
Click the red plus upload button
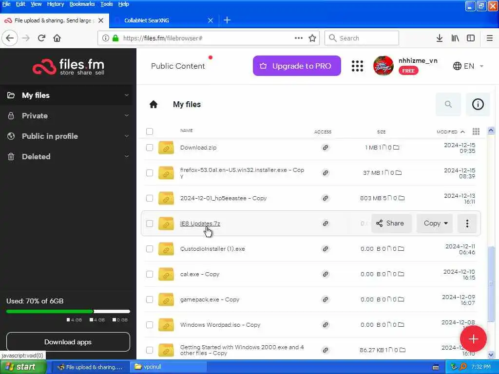click(x=473, y=339)
